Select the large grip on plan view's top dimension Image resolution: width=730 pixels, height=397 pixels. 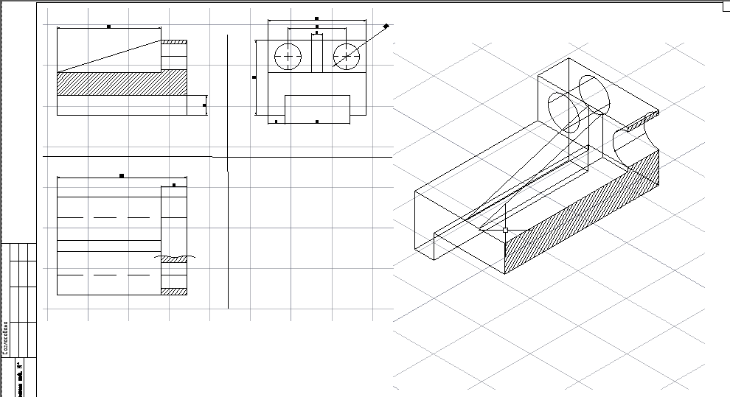point(122,176)
